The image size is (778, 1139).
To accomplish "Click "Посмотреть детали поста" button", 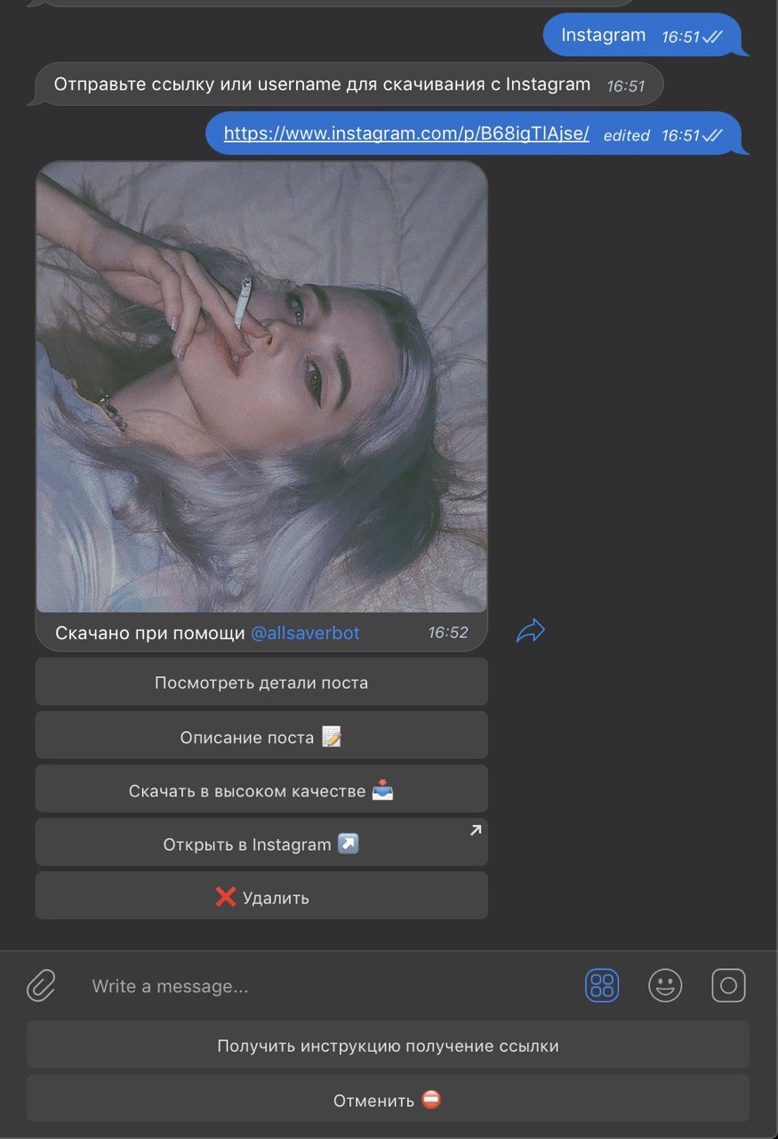I will click(x=261, y=683).
